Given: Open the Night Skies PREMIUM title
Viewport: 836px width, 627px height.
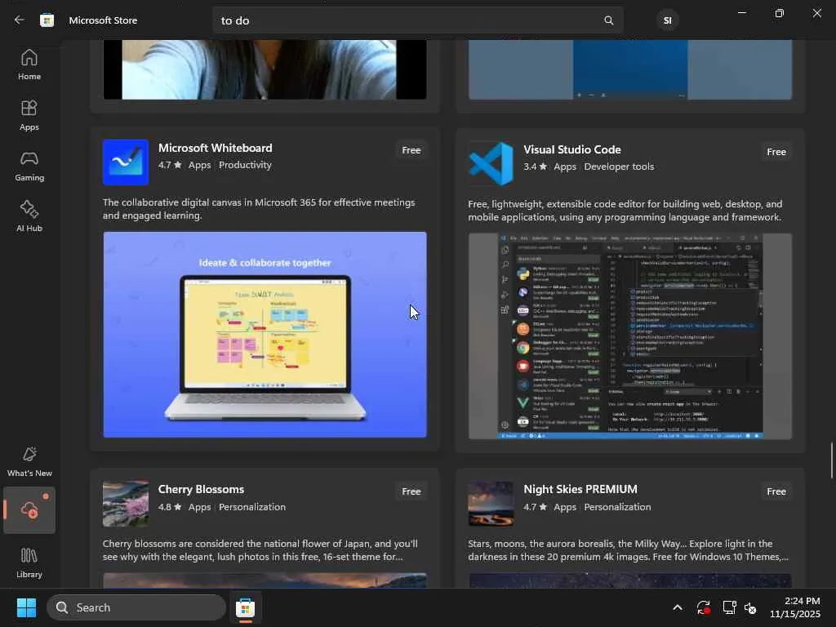Looking at the screenshot, I should coord(580,489).
